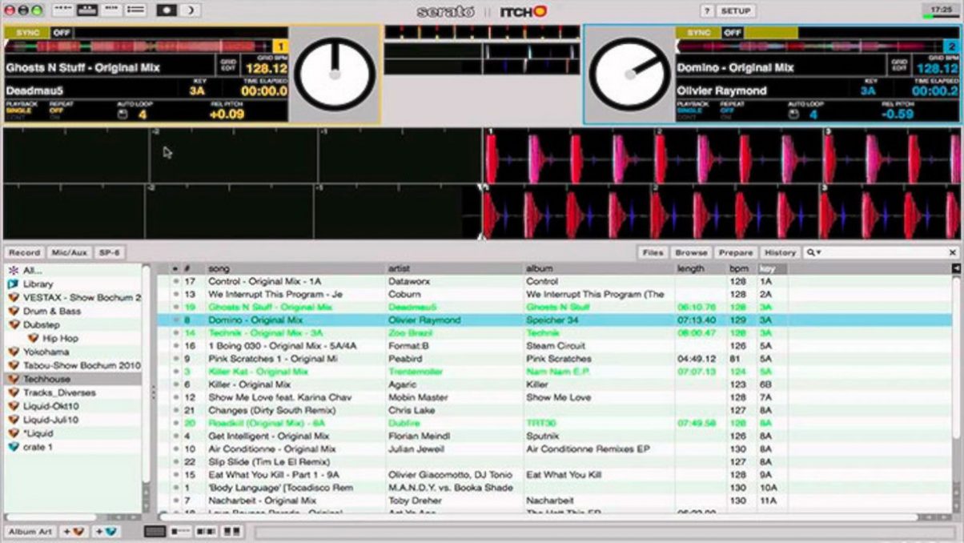Viewport: 964px width, 543px height.
Task: Toggle deck 2 SYNC
Action: click(x=698, y=33)
